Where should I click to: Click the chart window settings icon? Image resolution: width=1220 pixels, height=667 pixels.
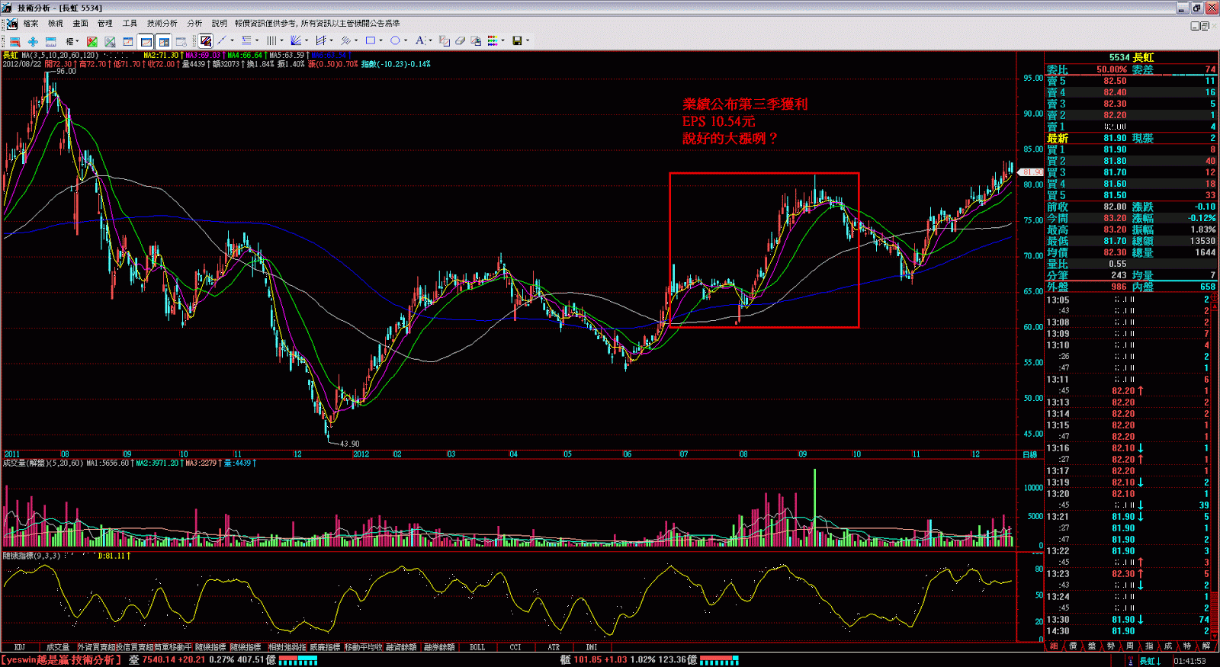click(181, 41)
